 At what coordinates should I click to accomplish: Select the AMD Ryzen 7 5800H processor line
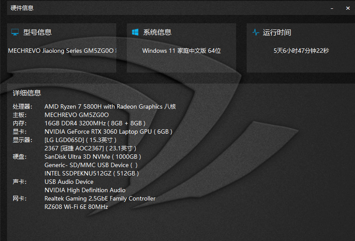click(x=110, y=106)
